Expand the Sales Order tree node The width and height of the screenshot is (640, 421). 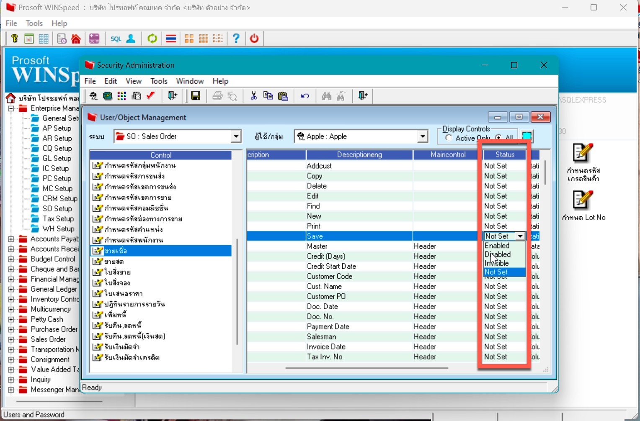click(x=11, y=340)
